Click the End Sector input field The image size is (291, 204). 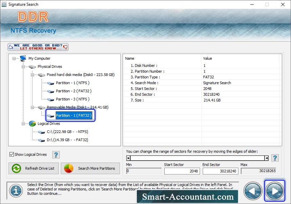220,171
